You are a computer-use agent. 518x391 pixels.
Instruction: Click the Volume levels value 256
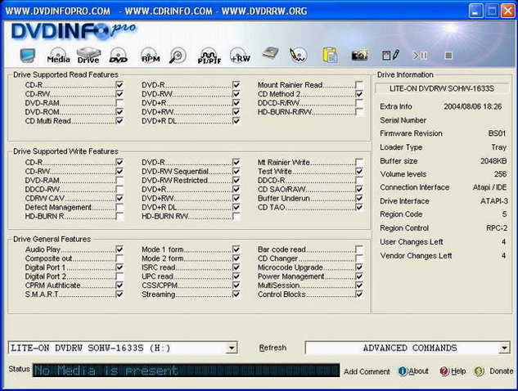click(x=501, y=174)
